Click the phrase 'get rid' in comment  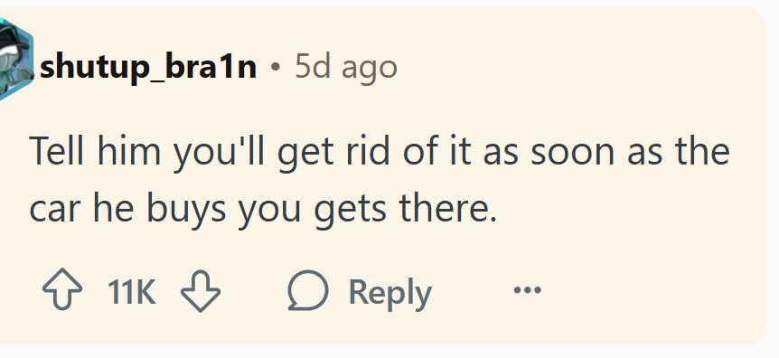(333, 153)
